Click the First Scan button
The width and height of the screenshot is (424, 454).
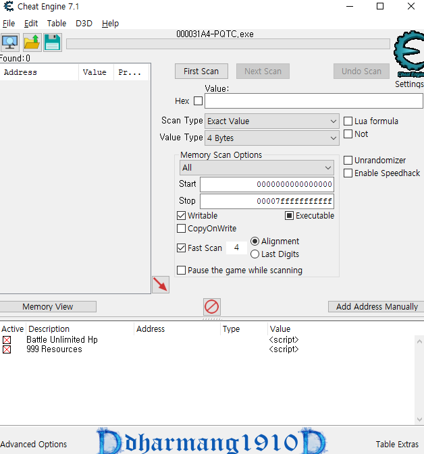click(x=201, y=72)
